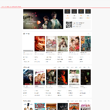Expand the 'more' link in the third section
The image size is (110, 110).
click(x=89, y=101)
